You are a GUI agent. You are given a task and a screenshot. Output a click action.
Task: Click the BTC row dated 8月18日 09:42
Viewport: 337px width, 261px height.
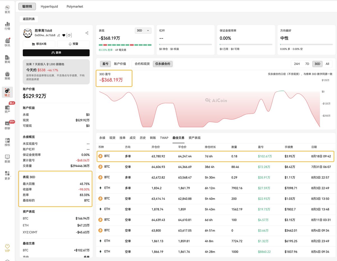pos(215,156)
